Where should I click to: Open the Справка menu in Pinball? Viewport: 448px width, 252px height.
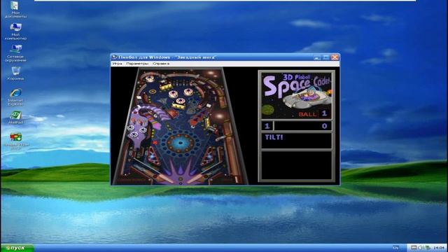point(161,64)
